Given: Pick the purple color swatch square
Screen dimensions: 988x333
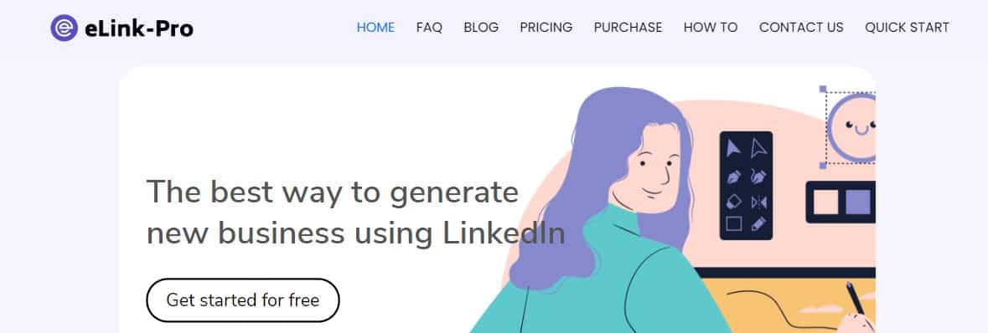Looking at the screenshot, I should click(857, 202).
